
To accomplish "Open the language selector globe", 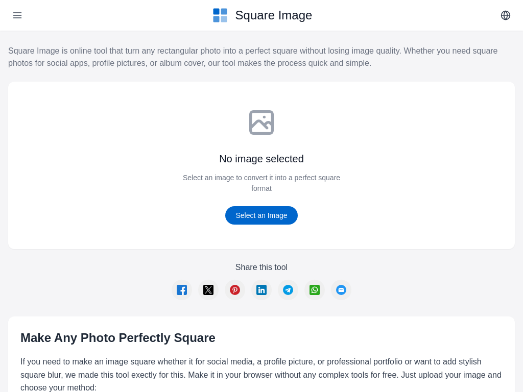I will [x=506, y=15].
